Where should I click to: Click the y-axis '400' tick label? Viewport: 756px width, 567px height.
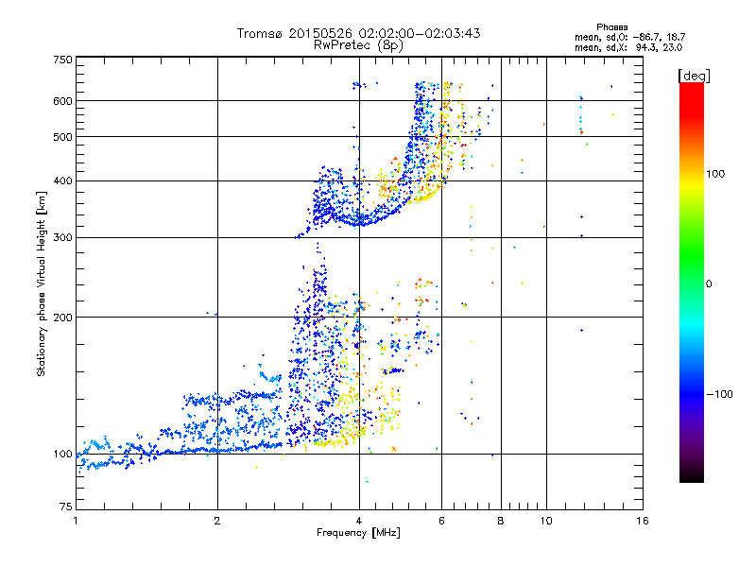click(x=62, y=180)
